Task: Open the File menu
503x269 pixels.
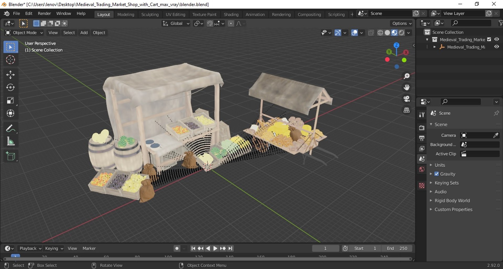Action: click(x=17, y=14)
